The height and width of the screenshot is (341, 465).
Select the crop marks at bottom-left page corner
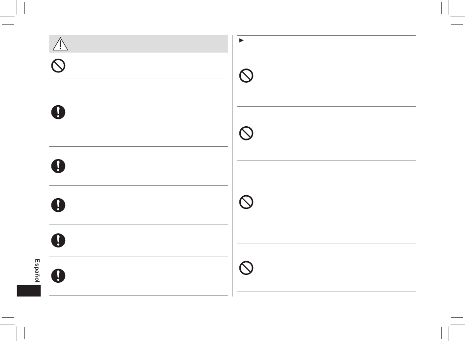coord(12,328)
